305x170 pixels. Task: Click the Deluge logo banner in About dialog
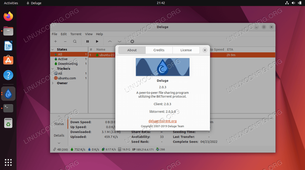163,67
